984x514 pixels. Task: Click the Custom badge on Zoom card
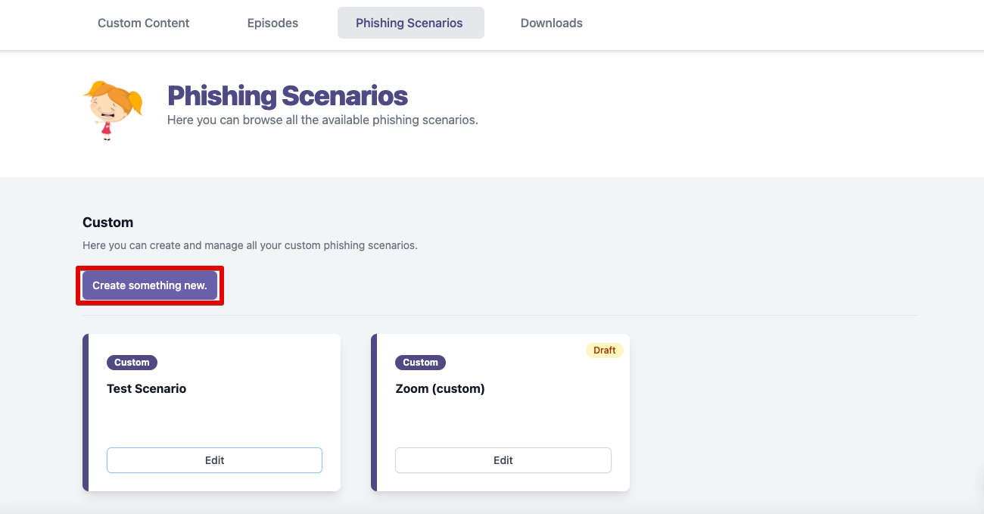(420, 363)
